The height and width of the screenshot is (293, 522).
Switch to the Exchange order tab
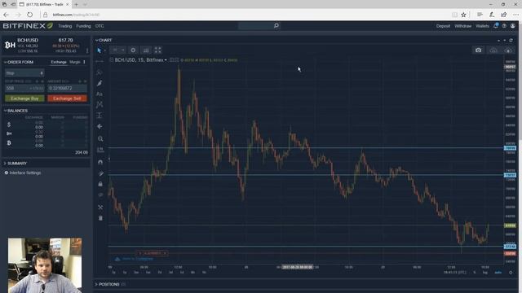(59, 62)
